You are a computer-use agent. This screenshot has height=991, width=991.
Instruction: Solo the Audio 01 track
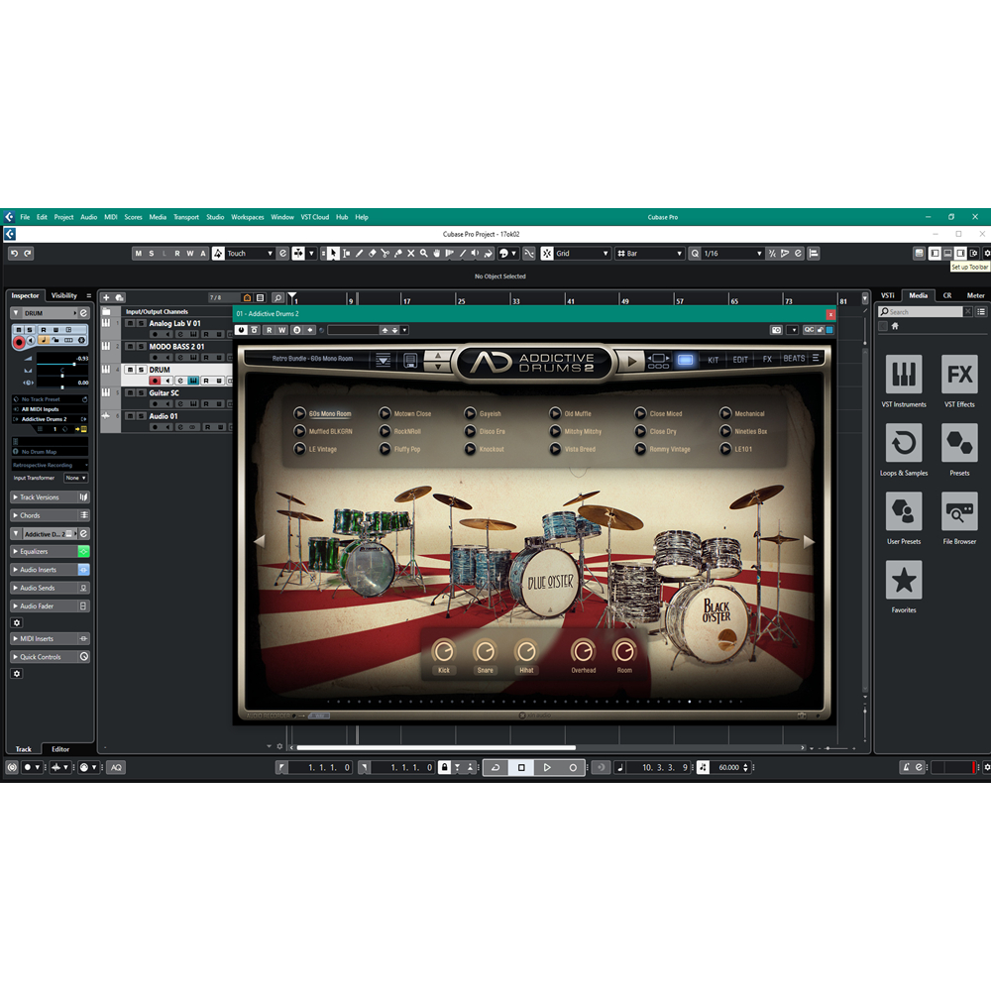click(x=142, y=416)
